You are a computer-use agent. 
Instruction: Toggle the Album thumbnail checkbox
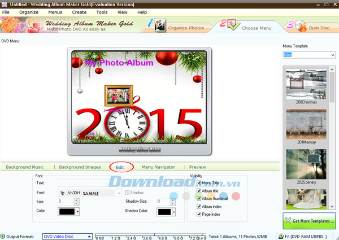(x=199, y=198)
